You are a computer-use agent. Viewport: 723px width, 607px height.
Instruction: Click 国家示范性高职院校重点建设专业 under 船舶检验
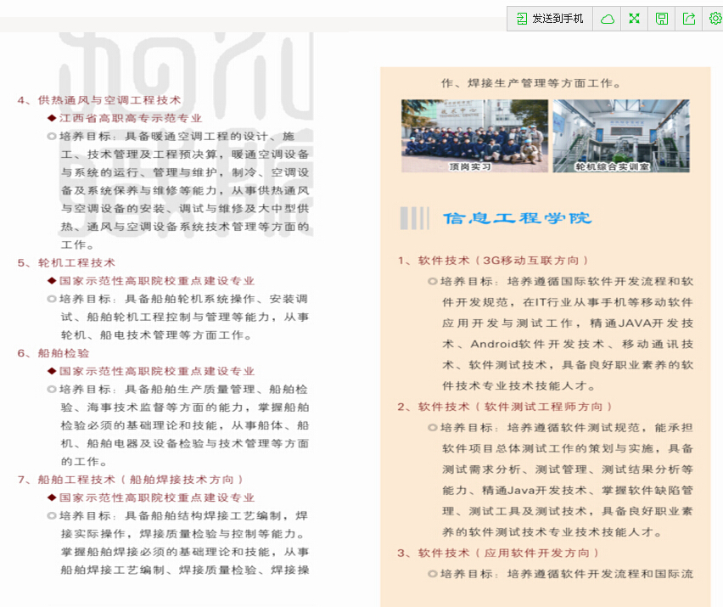pyautogui.click(x=157, y=371)
